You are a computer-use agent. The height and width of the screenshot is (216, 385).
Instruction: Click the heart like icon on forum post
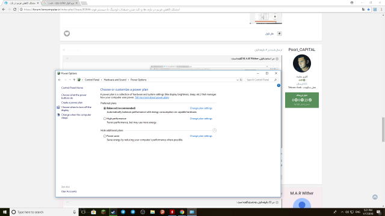pos(67,34)
